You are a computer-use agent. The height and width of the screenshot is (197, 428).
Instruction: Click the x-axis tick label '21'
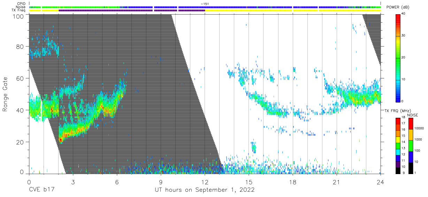[336, 182]
